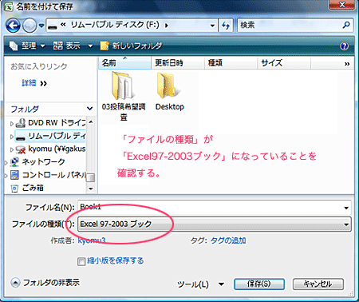359x302 pixels.
Task: Open ファイルの種類 Excel 97-2003 ブック combo box
Action: tap(215, 224)
